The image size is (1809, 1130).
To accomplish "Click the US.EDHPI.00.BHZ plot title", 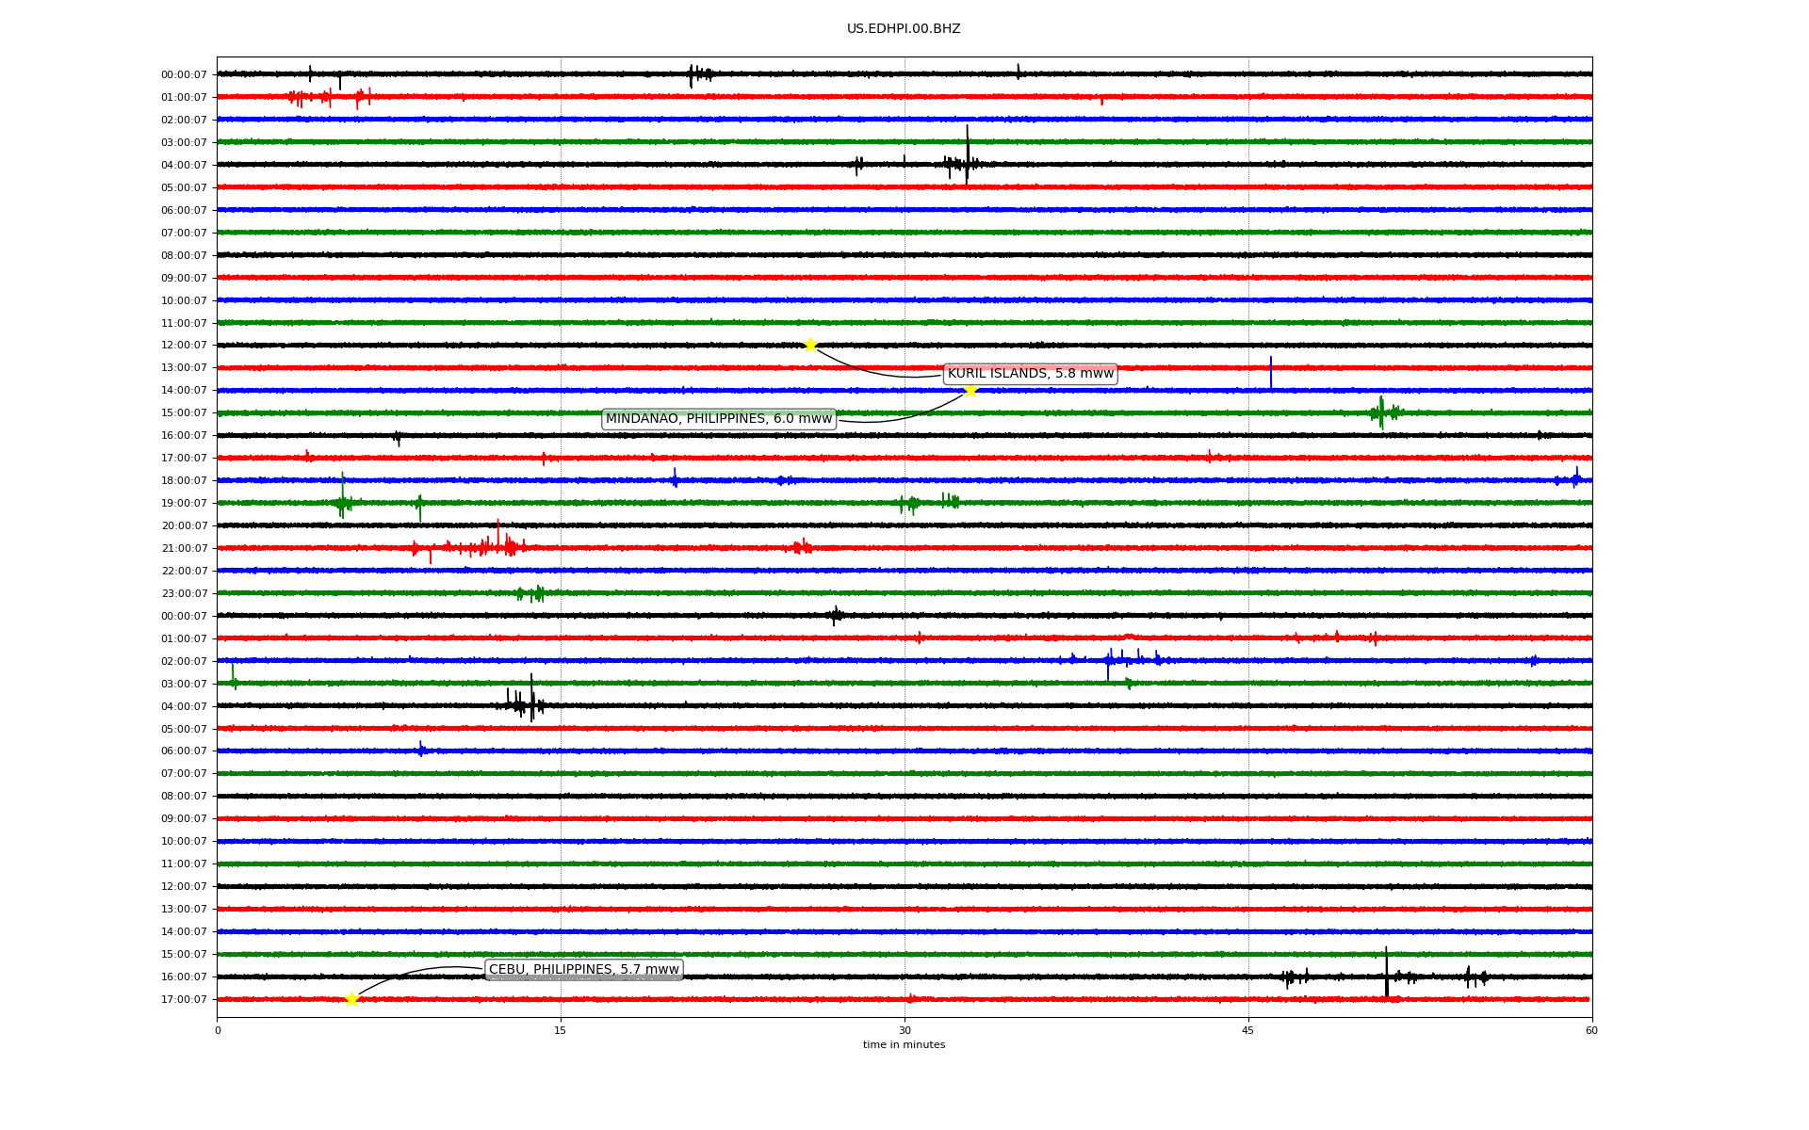I will [903, 29].
